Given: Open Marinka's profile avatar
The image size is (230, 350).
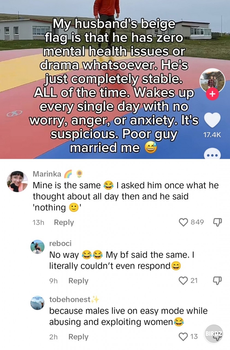Looking at the screenshot, I should pyautogui.click(x=17, y=181).
